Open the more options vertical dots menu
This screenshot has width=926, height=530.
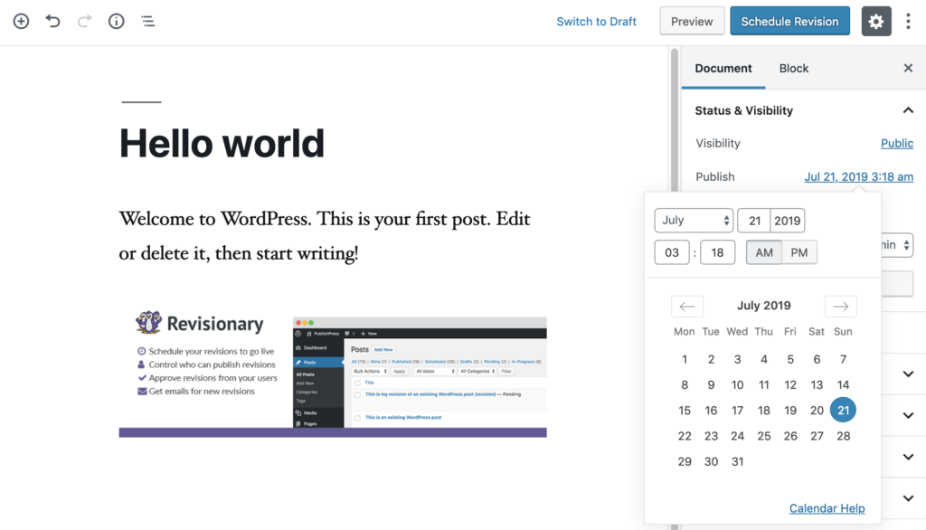[x=908, y=22]
